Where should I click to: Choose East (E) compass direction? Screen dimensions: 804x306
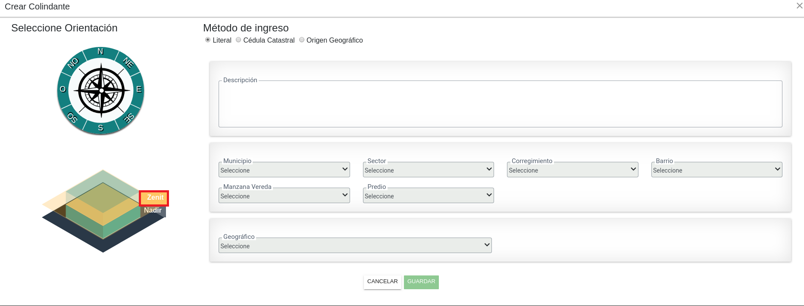point(139,90)
